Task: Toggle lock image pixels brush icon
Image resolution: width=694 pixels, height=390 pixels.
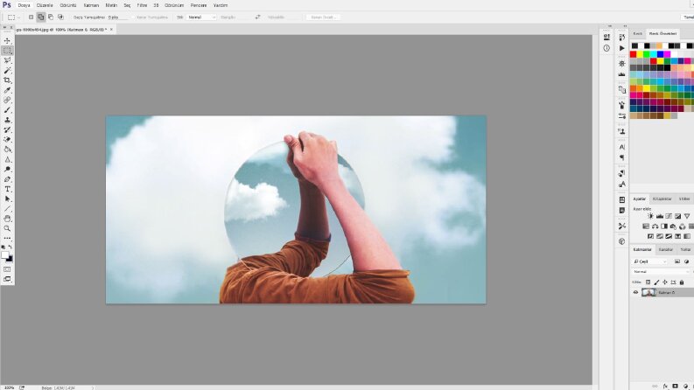Action: 656,282
